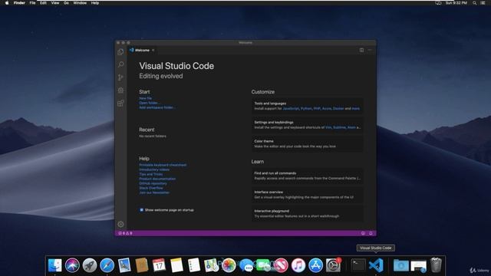This screenshot has height=276, width=491.
Task: Click the Tools and languages card title
Action: coord(270,103)
